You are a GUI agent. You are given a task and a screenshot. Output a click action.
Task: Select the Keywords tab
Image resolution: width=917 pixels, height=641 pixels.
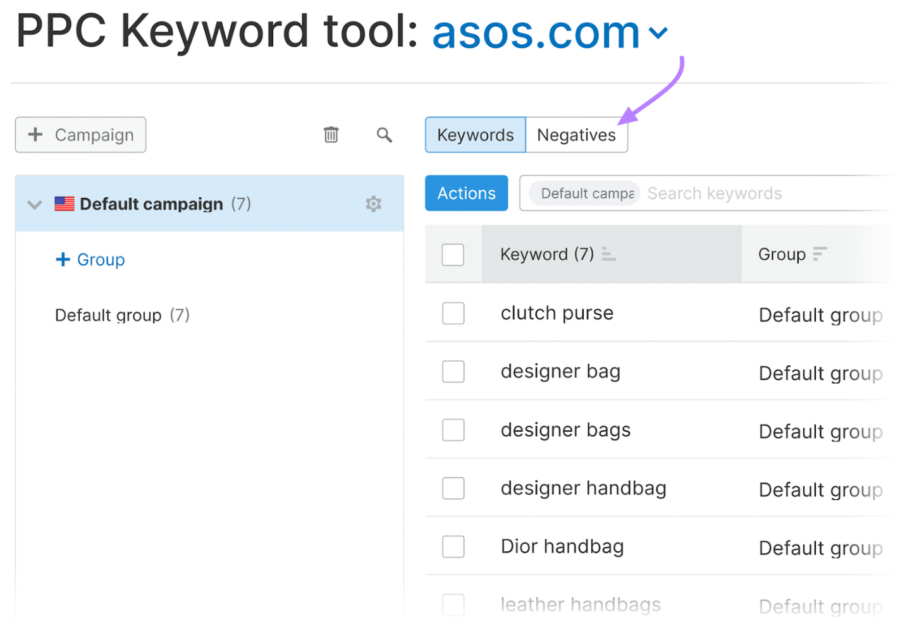(x=475, y=135)
